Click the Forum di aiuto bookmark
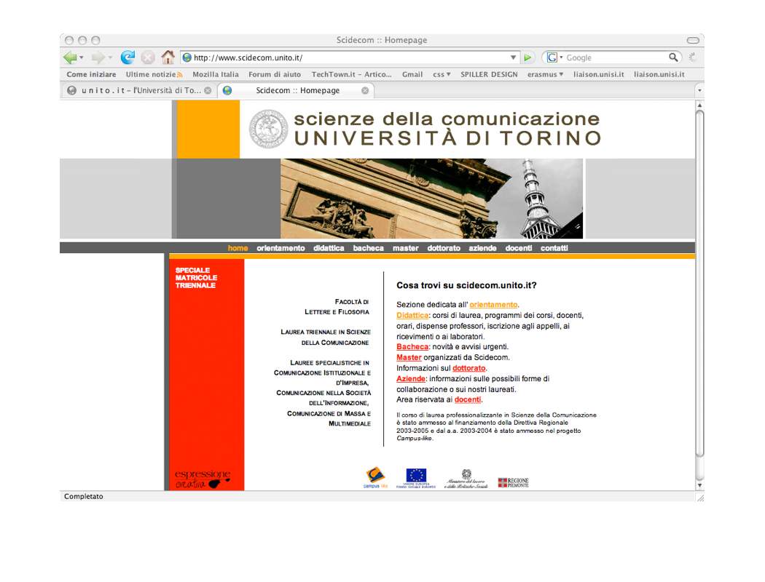765x582 pixels. [x=275, y=74]
